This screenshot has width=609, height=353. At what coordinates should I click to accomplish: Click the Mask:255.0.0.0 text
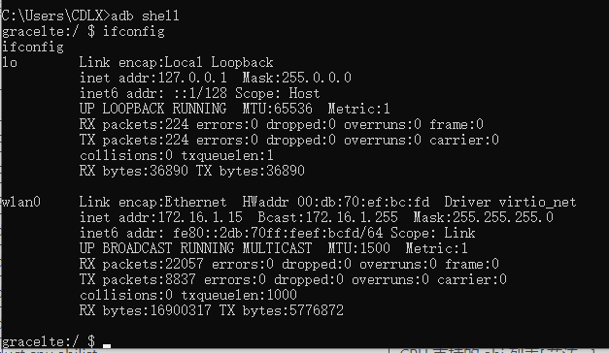point(297,78)
